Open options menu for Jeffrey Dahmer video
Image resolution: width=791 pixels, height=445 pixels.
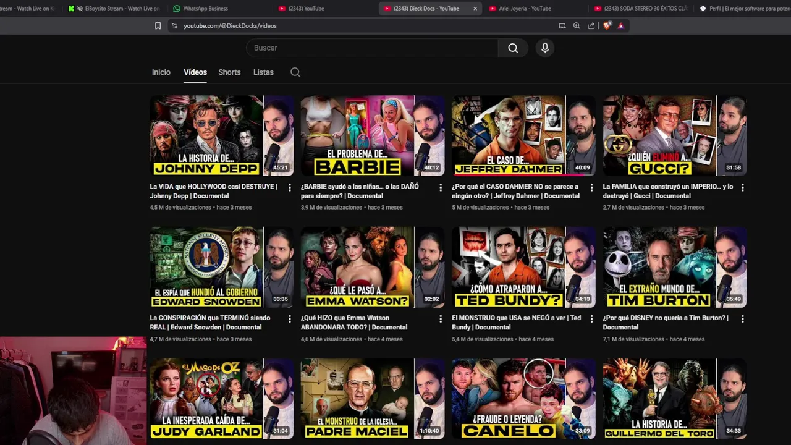(x=591, y=187)
